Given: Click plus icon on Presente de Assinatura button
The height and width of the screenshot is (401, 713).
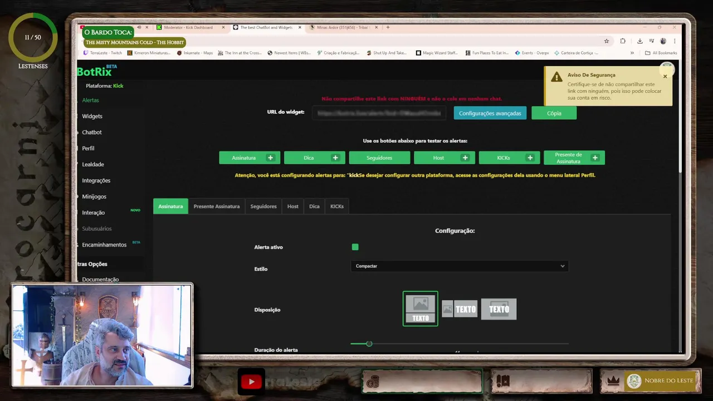Looking at the screenshot, I should coord(595,158).
